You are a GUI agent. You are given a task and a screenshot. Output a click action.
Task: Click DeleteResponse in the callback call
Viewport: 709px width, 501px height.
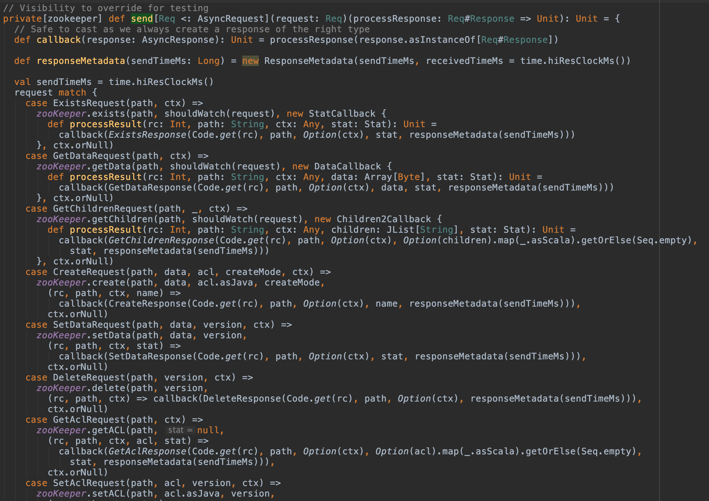click(242, 399)
